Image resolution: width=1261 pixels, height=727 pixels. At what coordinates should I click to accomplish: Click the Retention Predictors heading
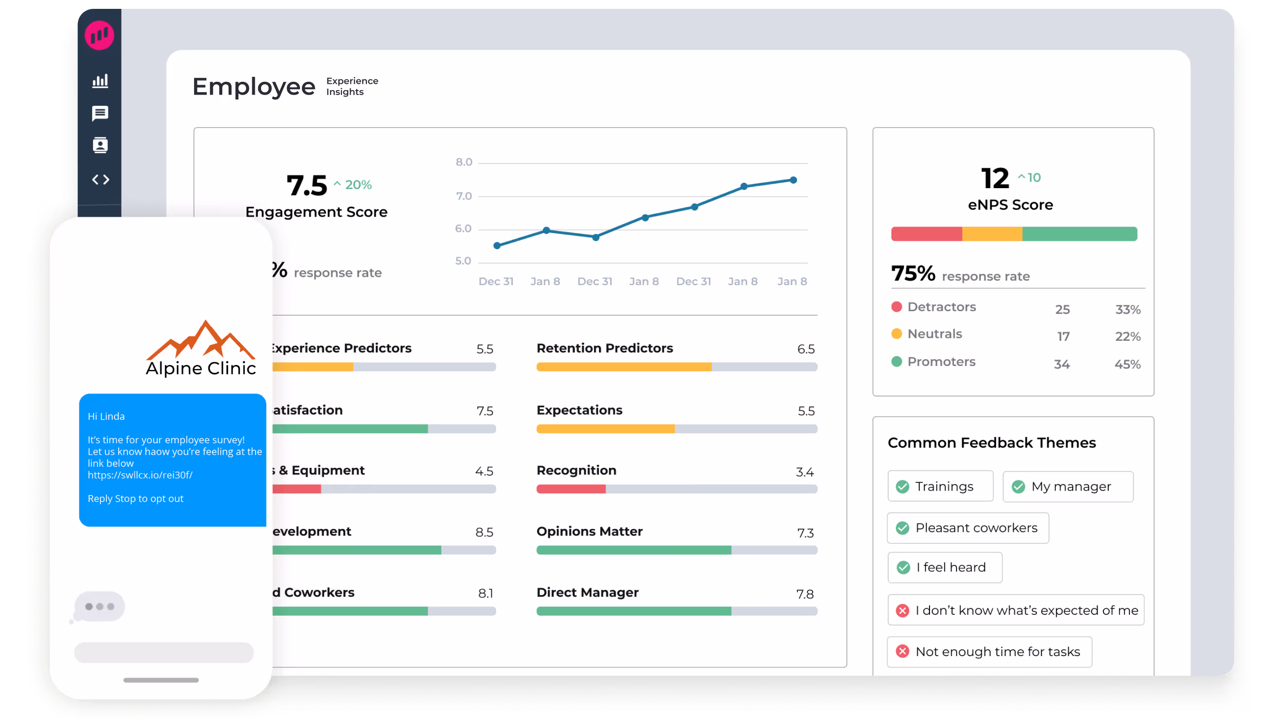(x=604, y=349)
